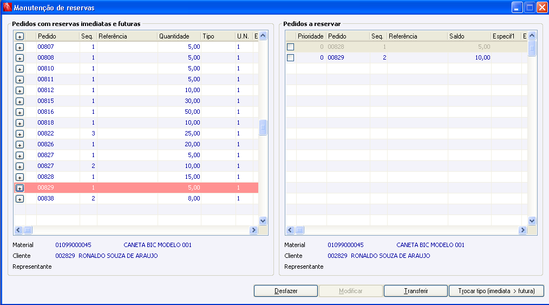
Task: Expand order 00818 row
Action: point(19,124)
